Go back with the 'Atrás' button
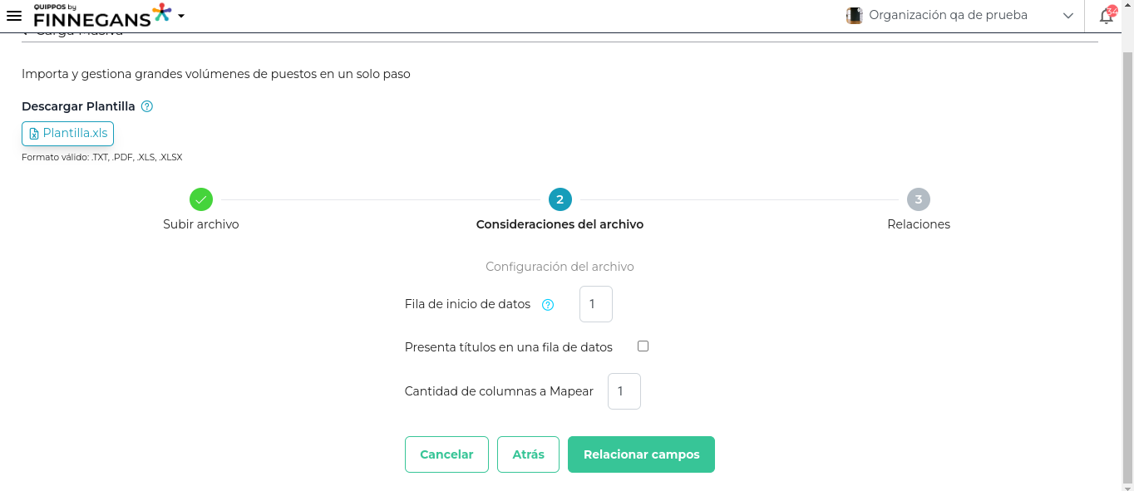The width and height of the screenshot is (1134, 491). pyautogui.click(x=528, y=454)
